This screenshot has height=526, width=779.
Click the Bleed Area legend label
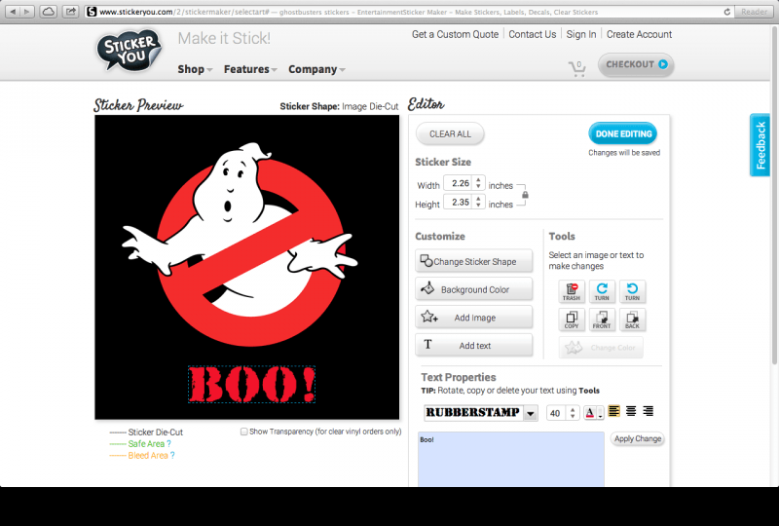pos(148,456)
